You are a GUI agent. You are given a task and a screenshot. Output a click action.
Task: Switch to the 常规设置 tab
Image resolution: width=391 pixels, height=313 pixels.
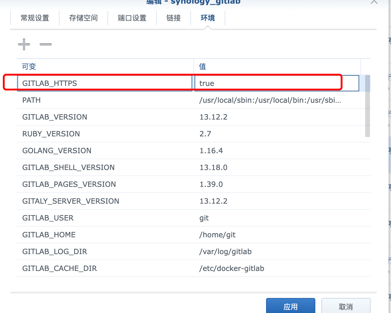35,18
